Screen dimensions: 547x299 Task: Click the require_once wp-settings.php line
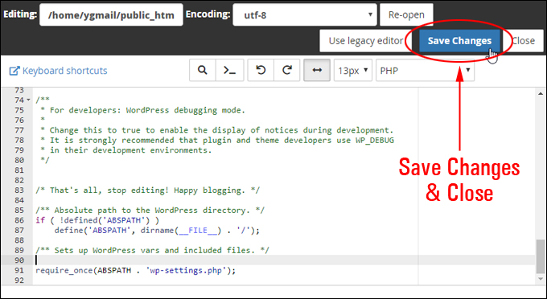pos(136,270)
